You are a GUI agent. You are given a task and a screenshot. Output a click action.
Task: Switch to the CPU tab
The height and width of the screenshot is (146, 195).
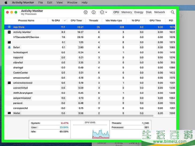pyautogui.click(x=116, y=12)
